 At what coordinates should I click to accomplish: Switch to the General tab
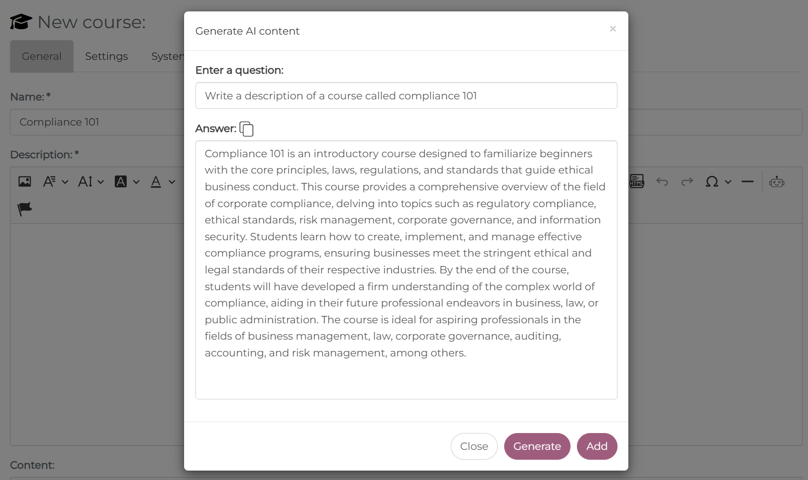click(x=42, y=56)
